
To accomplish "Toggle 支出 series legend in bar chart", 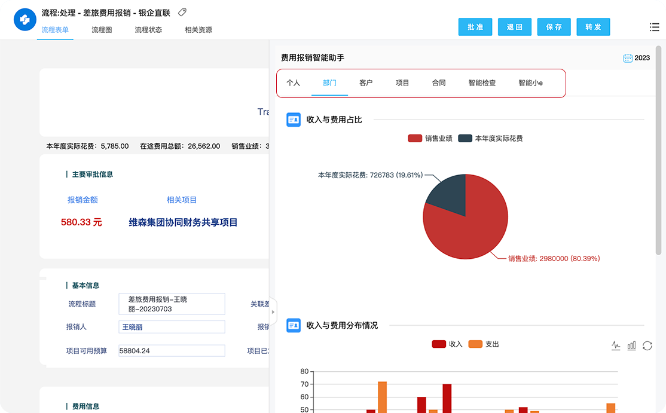I will tap(483, 344).
